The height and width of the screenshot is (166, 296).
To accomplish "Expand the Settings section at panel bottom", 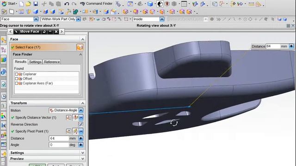I will [83, 153].
